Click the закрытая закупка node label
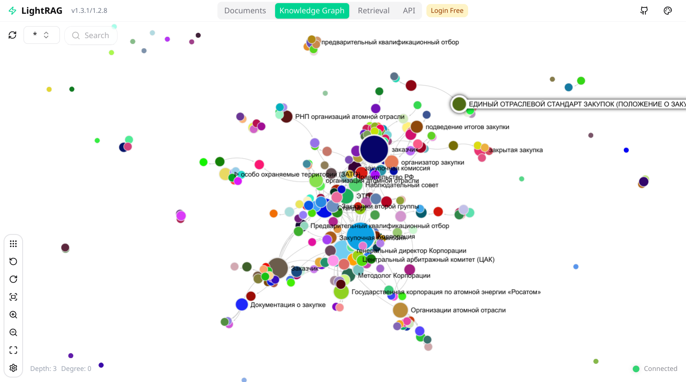Screen dimensions: 686x382 point(516,150)
